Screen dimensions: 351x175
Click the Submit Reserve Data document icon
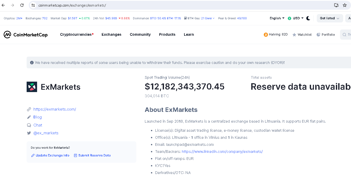coord(75,155)
